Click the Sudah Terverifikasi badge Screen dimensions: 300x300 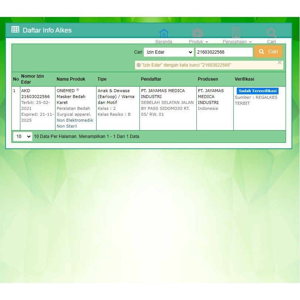coord(257,91)
